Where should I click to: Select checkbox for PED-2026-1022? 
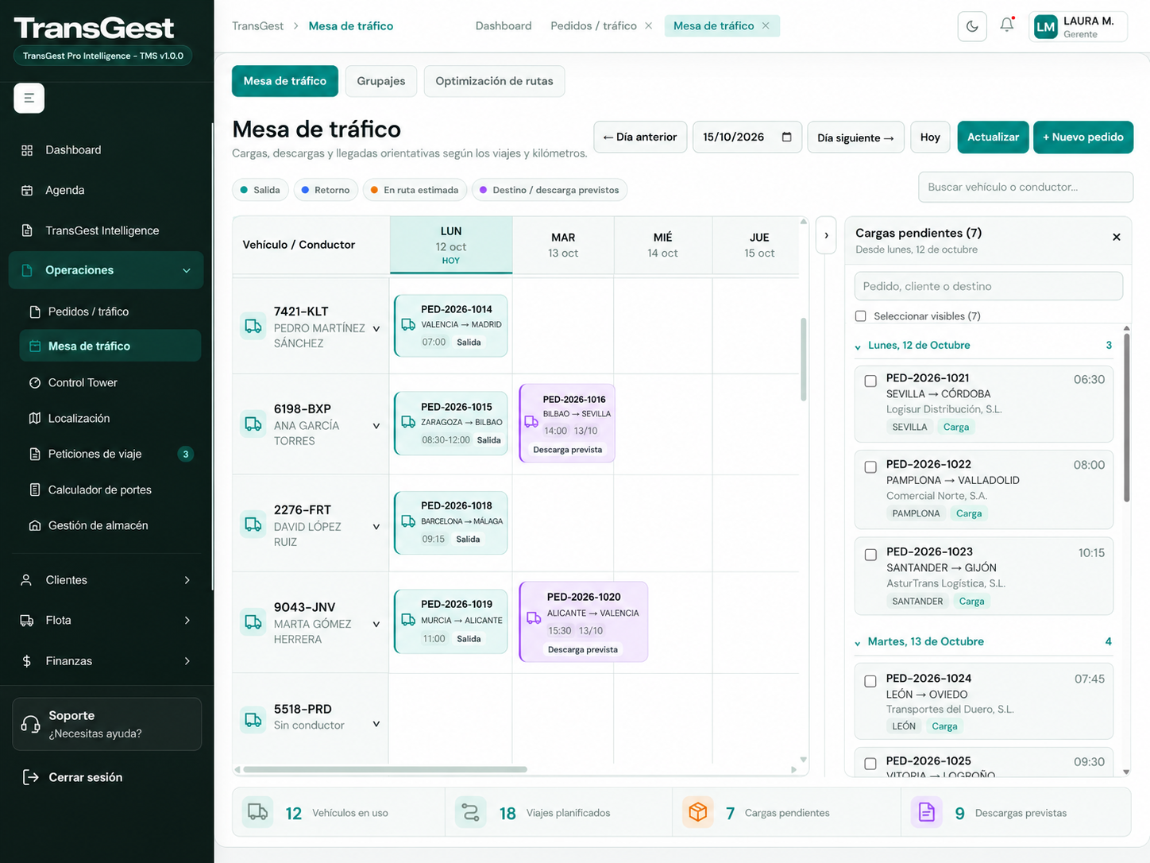[870, 467]
